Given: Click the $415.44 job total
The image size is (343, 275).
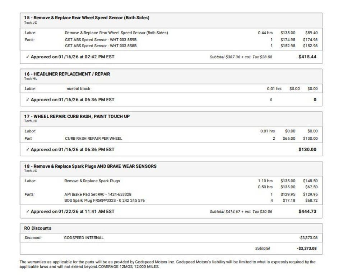Looking at the screenshot, I should [x=307, y=57].
